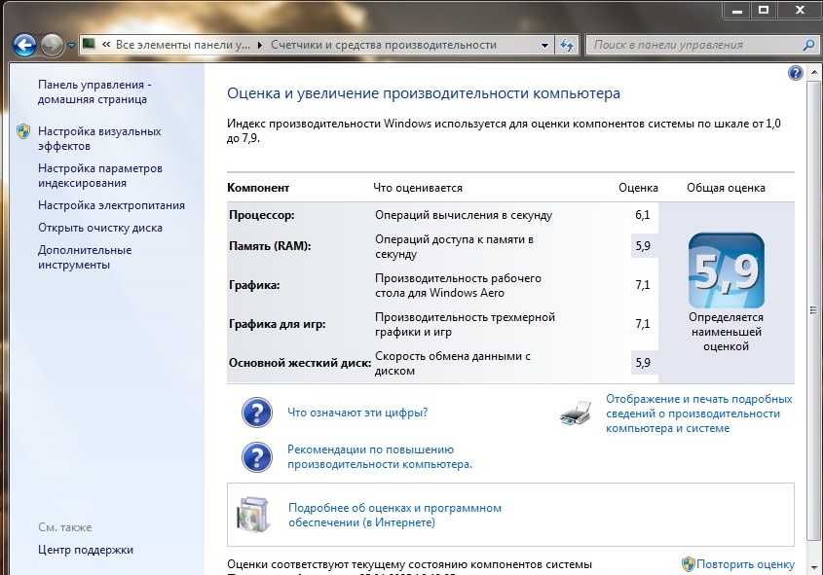Click the printer icon
Screen dimensions: 823x575
(x=576, y=413)
